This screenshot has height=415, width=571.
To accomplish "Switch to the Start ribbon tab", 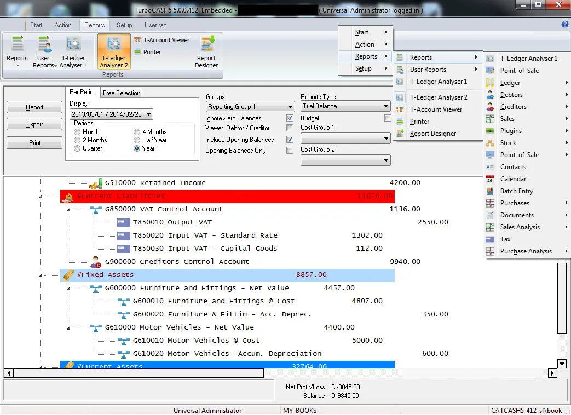I will click(36, 25).
